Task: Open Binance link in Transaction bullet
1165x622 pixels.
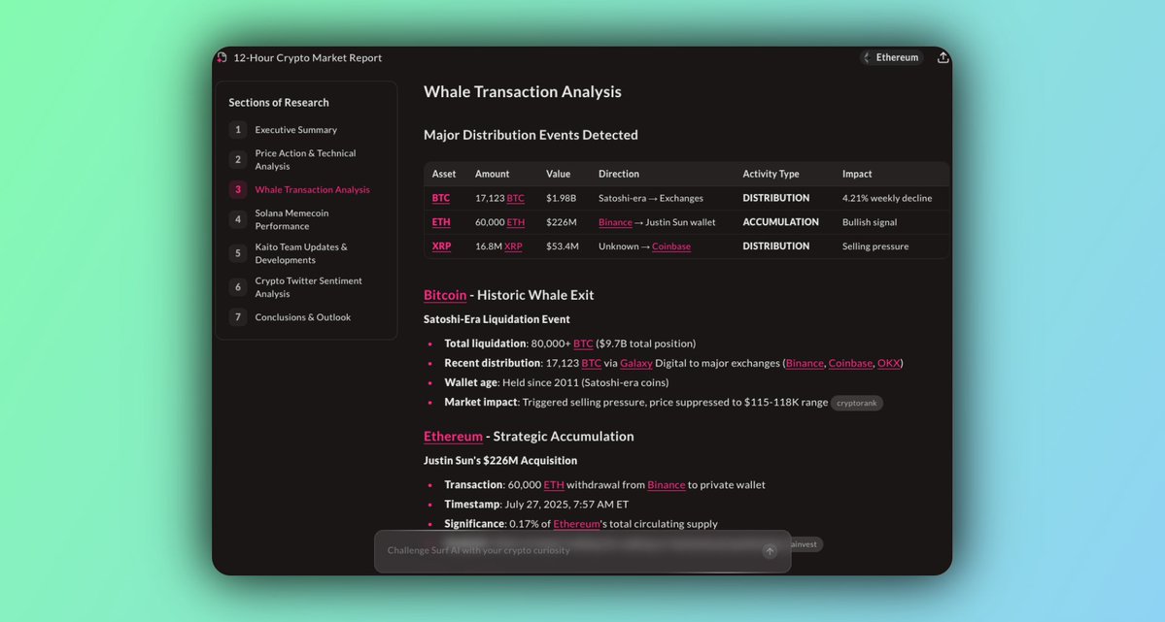Action: click(666, 484)
